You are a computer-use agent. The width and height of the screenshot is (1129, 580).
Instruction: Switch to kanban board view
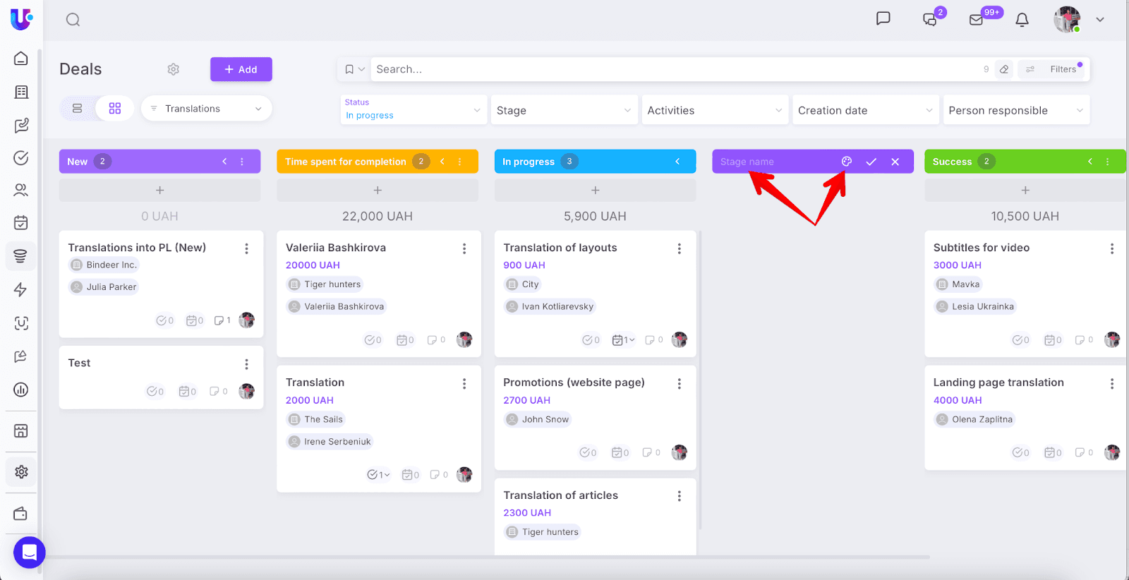click(x=115, y=109)
